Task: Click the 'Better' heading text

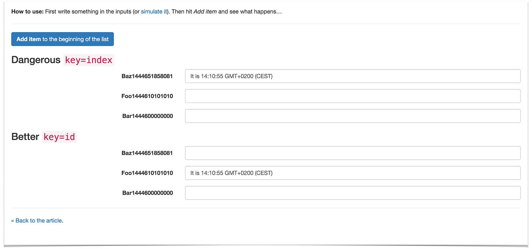Action: coord(25,137)
